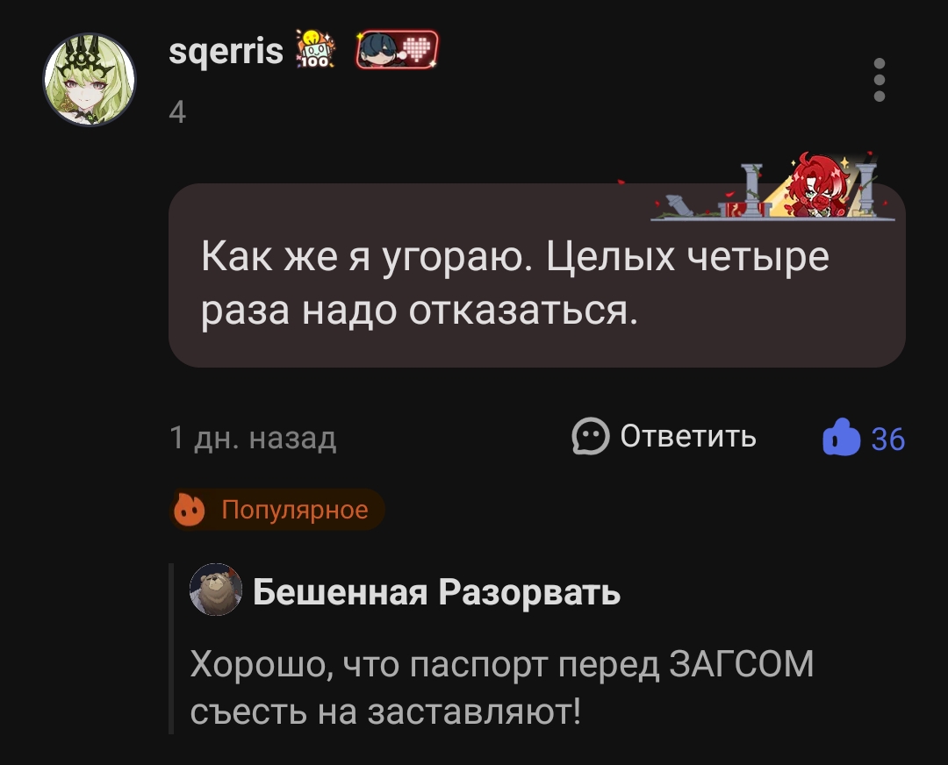Viewport: 948px width, 765px height.
Task: Tap the 36 likes counter
Action: click(x=888, y=440)
